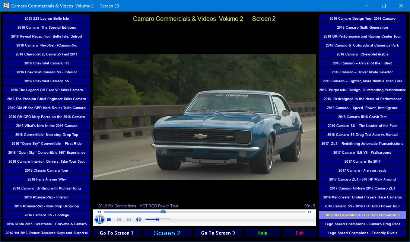The width and height of the screenshot is (410, 242).
Task: Click the red Exit button
Action: pos(300,233)
